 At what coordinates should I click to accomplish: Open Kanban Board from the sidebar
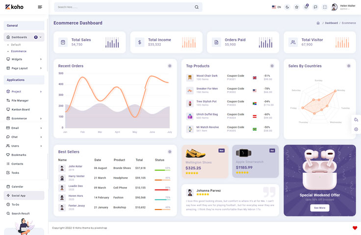21,109
